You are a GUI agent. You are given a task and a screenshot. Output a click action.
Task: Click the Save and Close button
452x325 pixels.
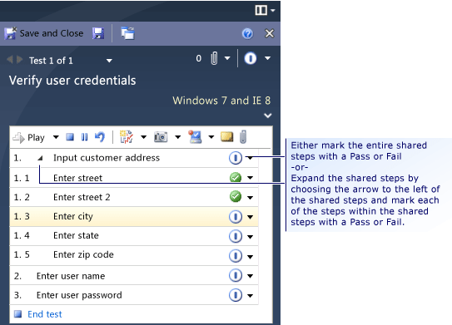point(44,33)
